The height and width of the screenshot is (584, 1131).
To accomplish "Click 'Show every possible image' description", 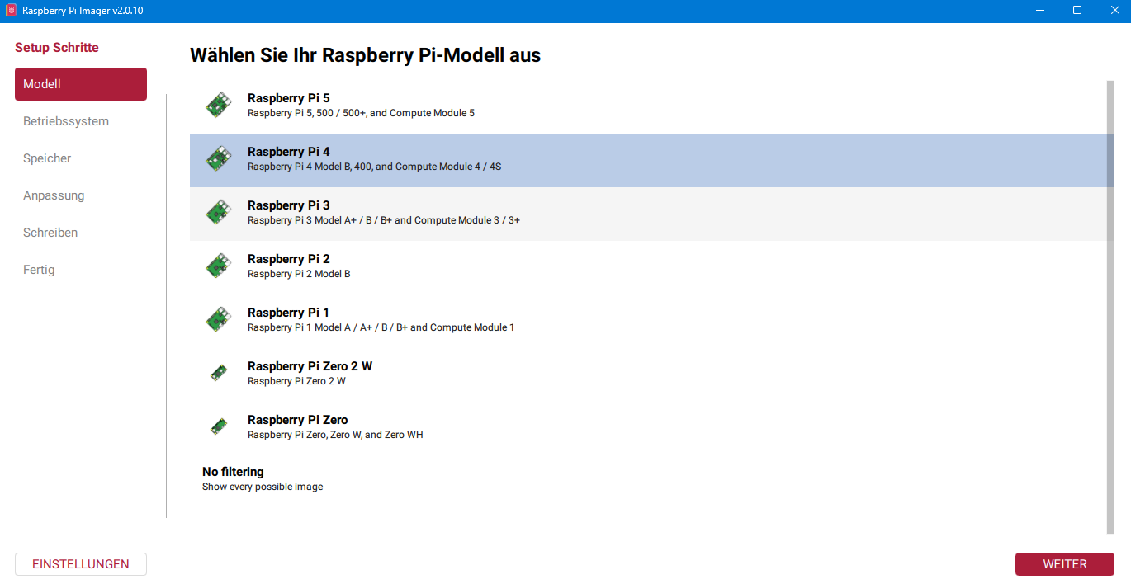I will 263,487.
